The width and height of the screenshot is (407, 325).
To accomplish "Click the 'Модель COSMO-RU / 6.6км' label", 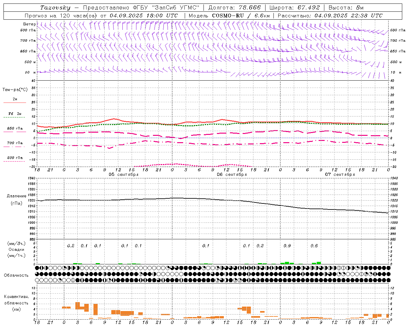I will [229, 16].
